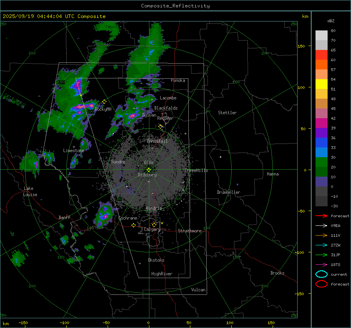
Task: Click the green 31JP arrow icon
Action: (321, 255)
